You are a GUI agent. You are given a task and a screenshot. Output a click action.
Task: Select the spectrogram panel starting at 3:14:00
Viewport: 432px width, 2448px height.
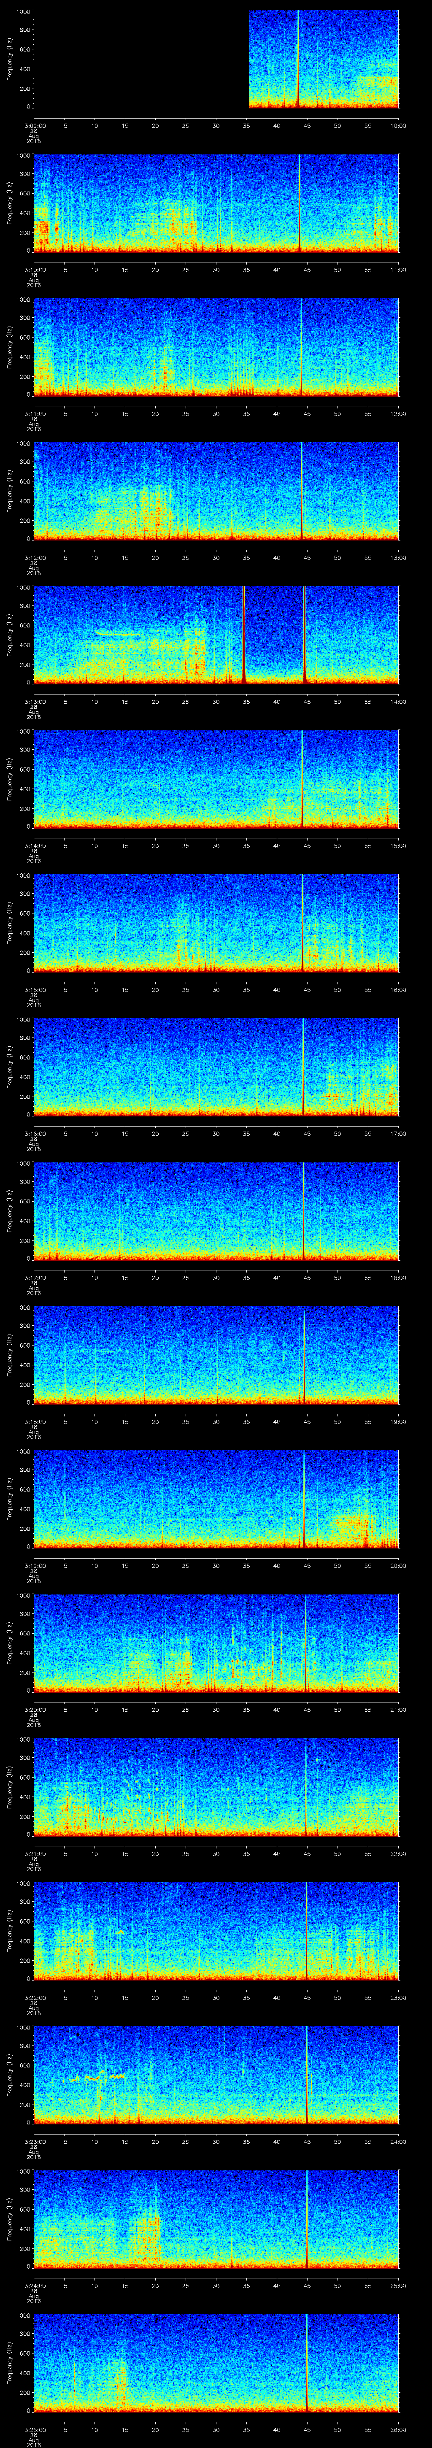[x=216, y=779]
